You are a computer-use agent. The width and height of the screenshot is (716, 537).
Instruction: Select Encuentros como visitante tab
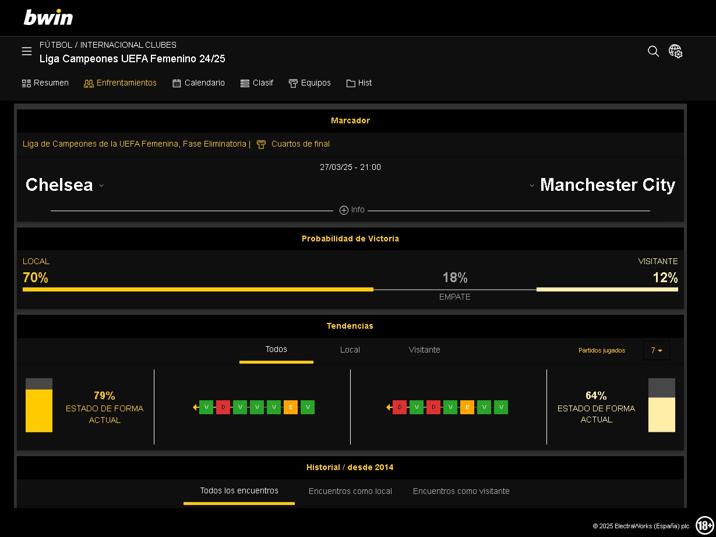click(461, 492)
